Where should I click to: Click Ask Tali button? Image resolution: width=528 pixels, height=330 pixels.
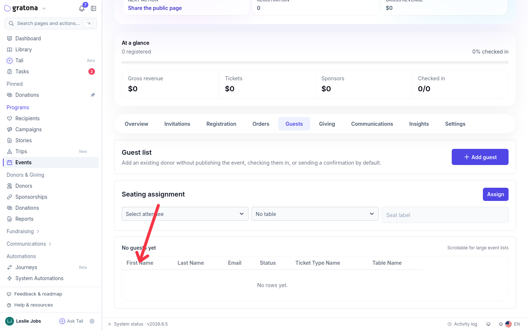(71, 321)
